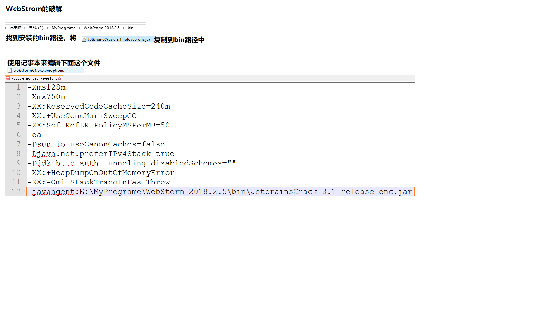Select the webstorm64.exe.vmoptions editor tab

tap(34, 78)
